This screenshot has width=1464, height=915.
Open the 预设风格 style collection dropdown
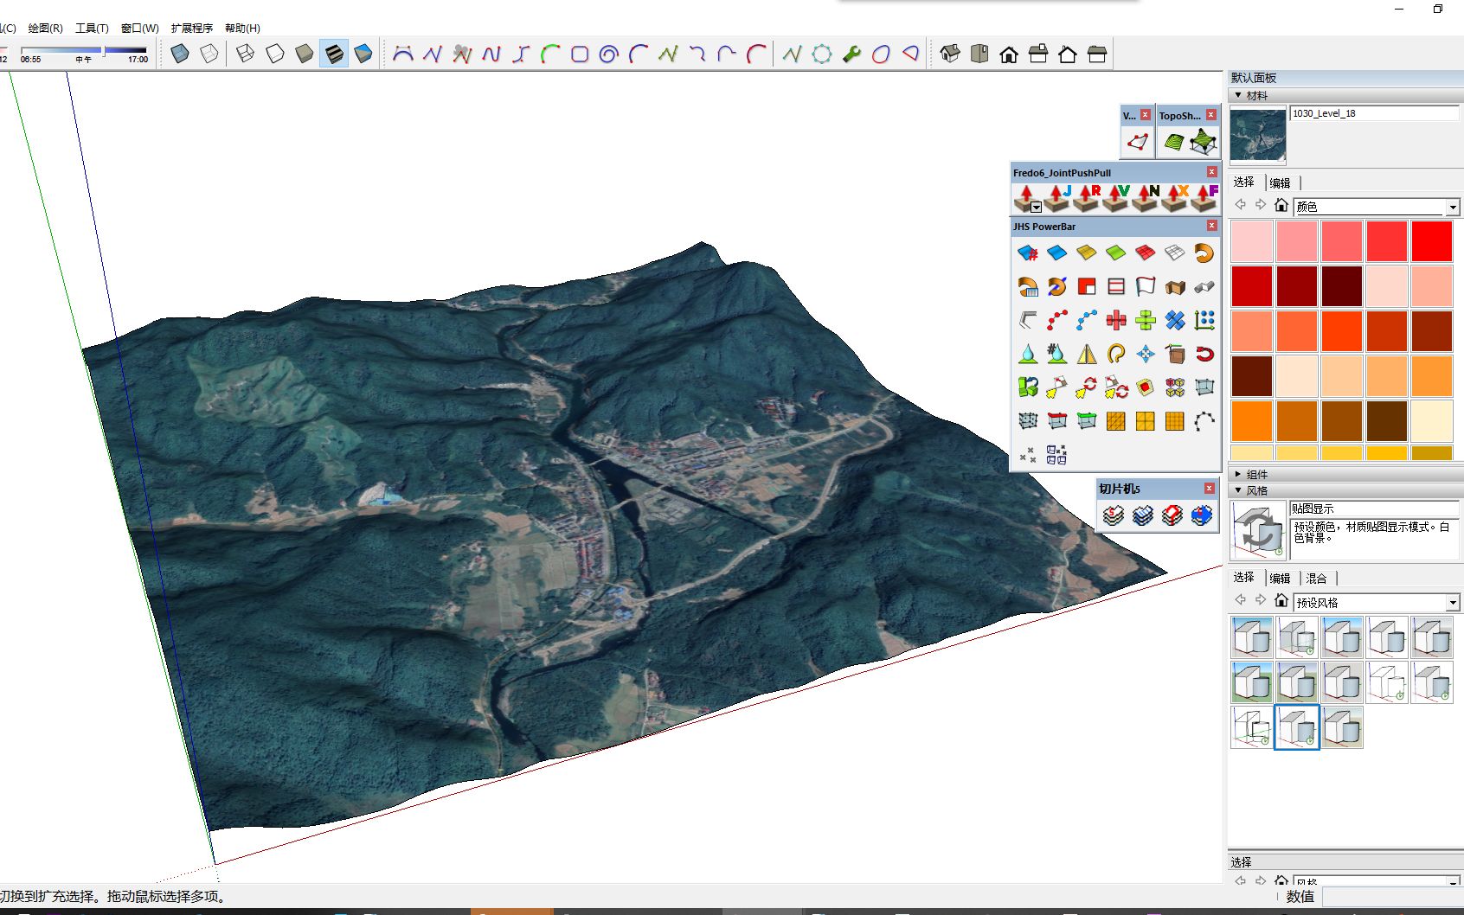(1453, 603)
